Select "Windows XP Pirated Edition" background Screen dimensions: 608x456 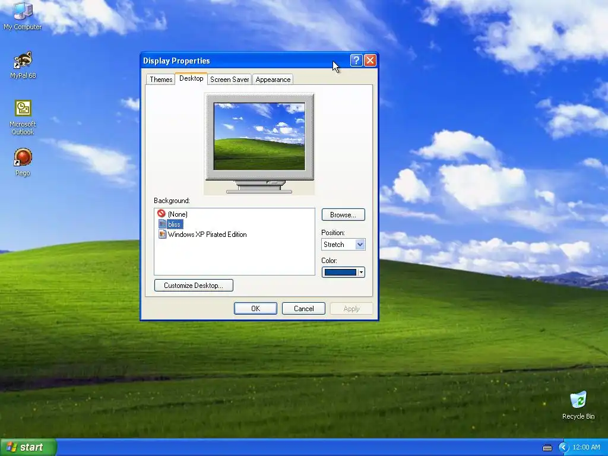pos(207,234)
